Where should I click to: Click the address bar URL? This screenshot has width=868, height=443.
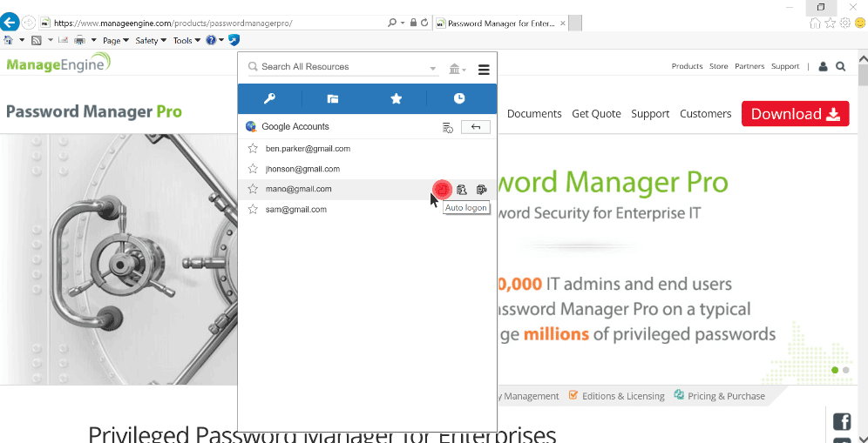coord(173,23)
